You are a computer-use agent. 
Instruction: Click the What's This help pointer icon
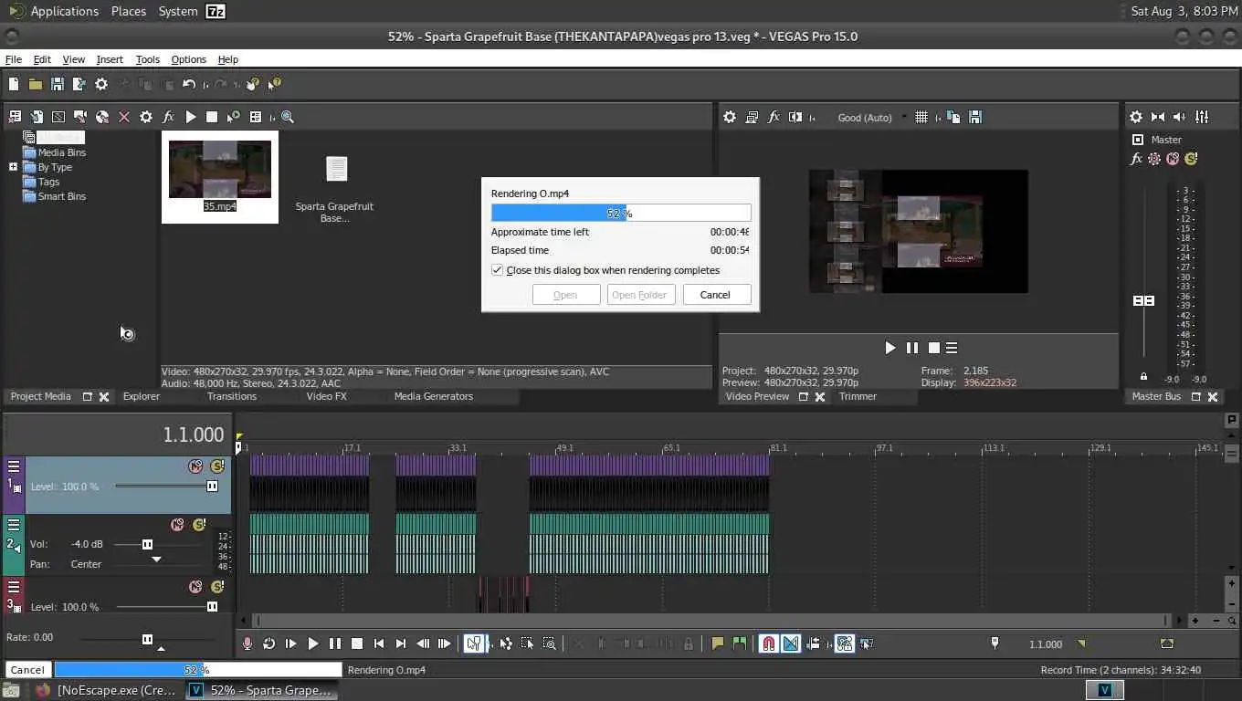tap(274, 84)
